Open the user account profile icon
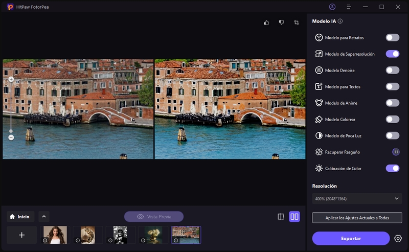Viewport: 409px width, 252px height. [333, 7]
